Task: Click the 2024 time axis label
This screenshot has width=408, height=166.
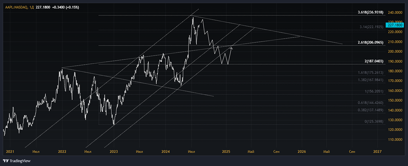Action: (166, 151)
